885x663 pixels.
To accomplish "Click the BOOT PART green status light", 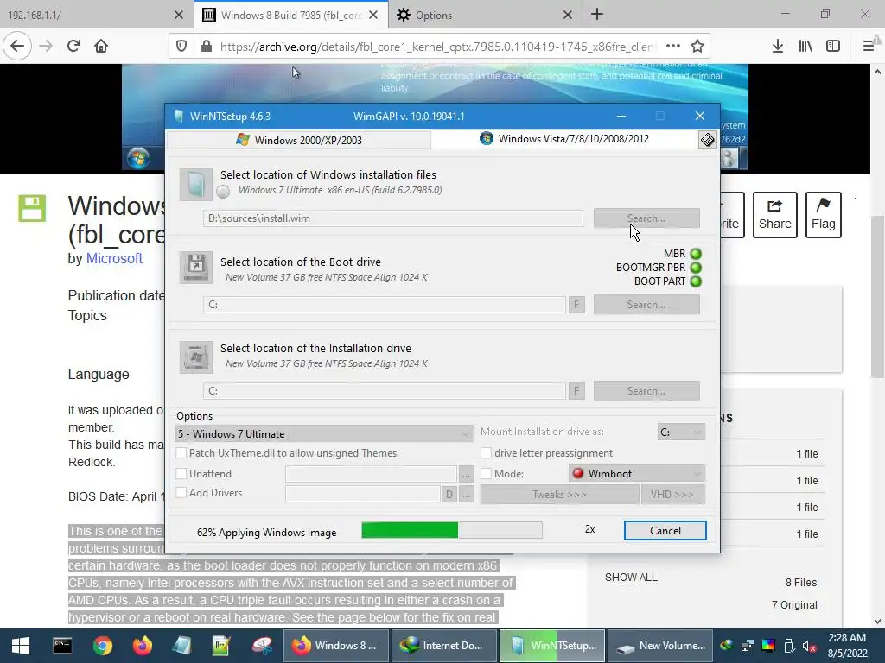I will (x=696, y=281).
